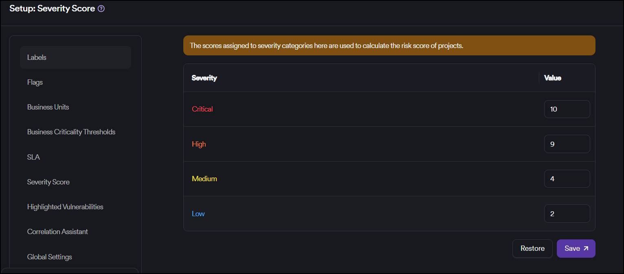Focus the High severity value input
This screenshot has width=624, height=274.
click(x=567, y=144)
